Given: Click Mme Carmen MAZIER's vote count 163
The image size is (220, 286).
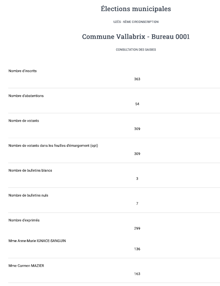Looking at the screenshot, I should [x=137, y=274].
